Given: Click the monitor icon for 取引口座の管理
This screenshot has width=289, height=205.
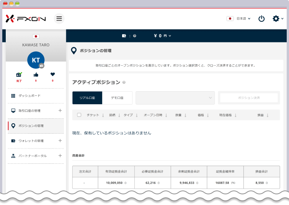Looking at the screenshot, I should [x=13, y=111].
